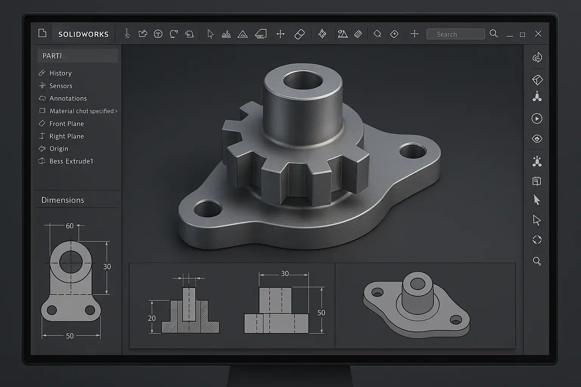
Task: Toggle the eye visibility icon in sidebar
Action: pyautogui.click(x=537, y=139)
